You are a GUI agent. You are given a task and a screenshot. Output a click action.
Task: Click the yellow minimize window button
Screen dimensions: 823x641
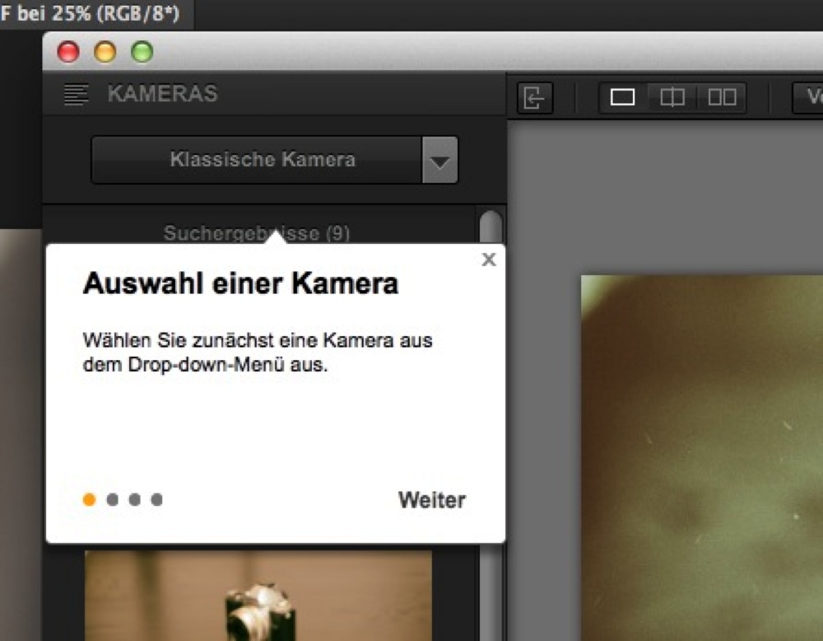pos(105,53)
